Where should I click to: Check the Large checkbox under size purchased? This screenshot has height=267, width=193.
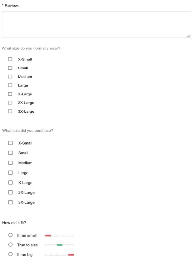[10, 173]
